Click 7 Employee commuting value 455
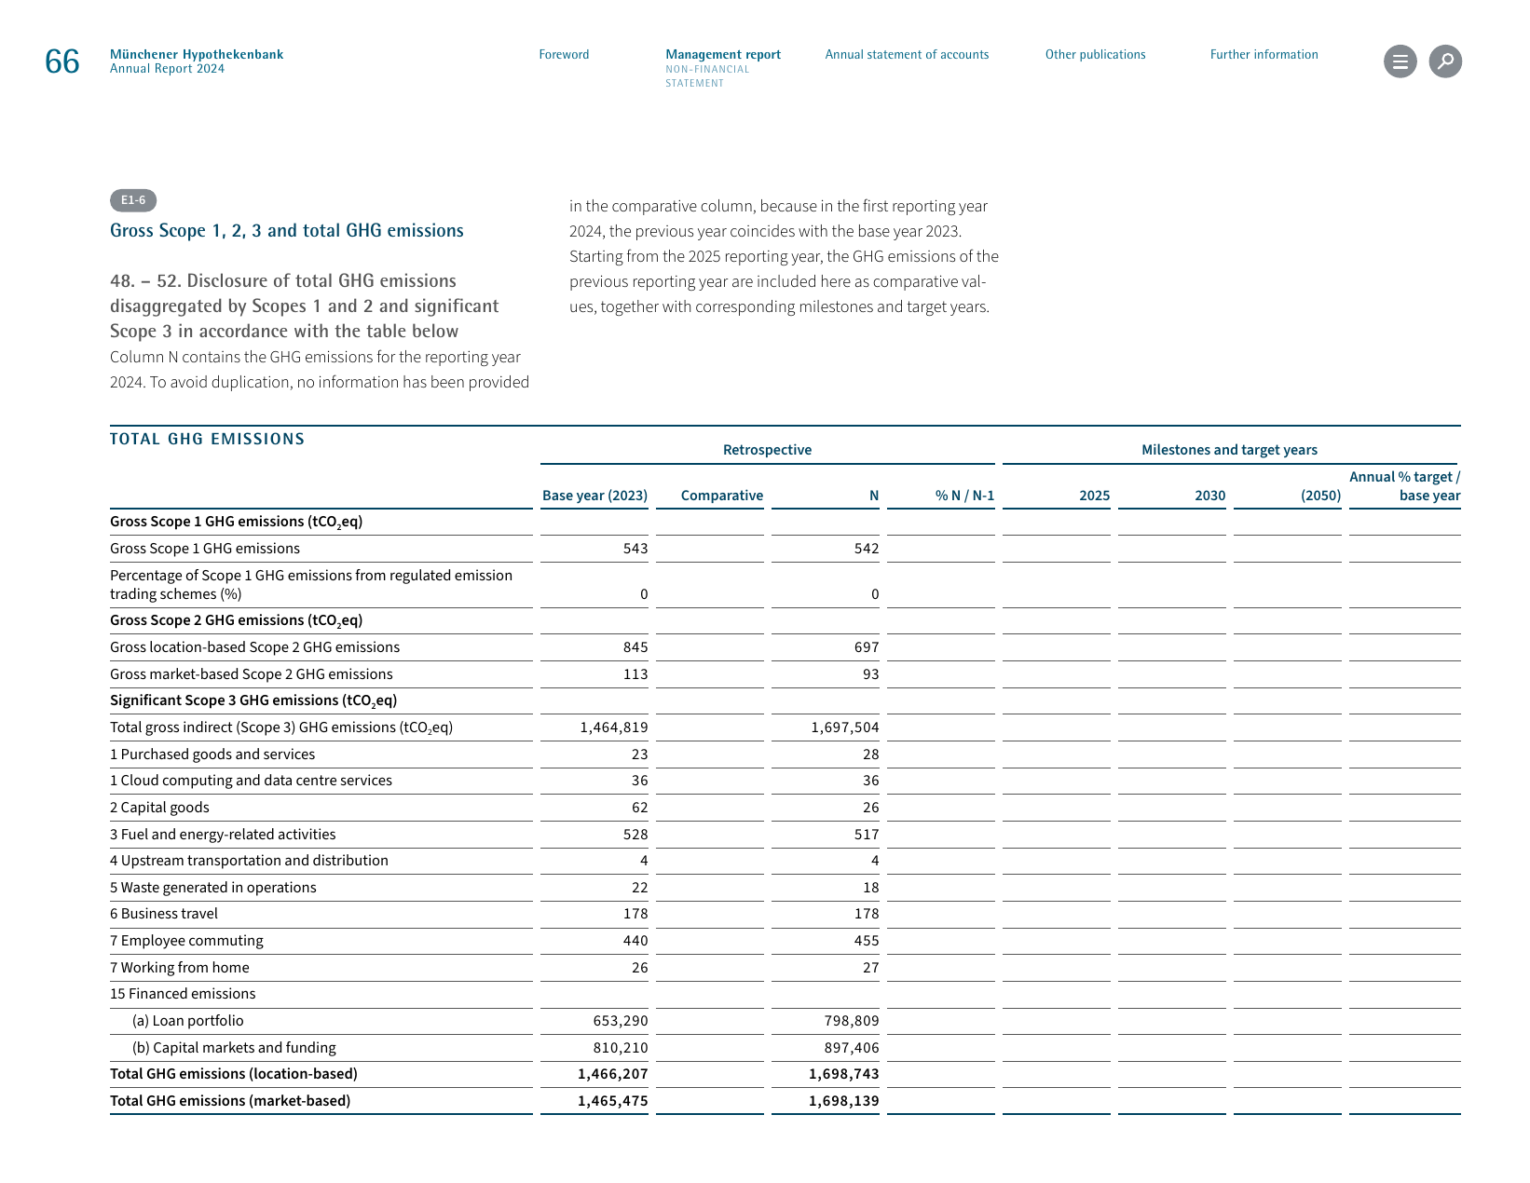1530x1183 pixels. [867, 941]
